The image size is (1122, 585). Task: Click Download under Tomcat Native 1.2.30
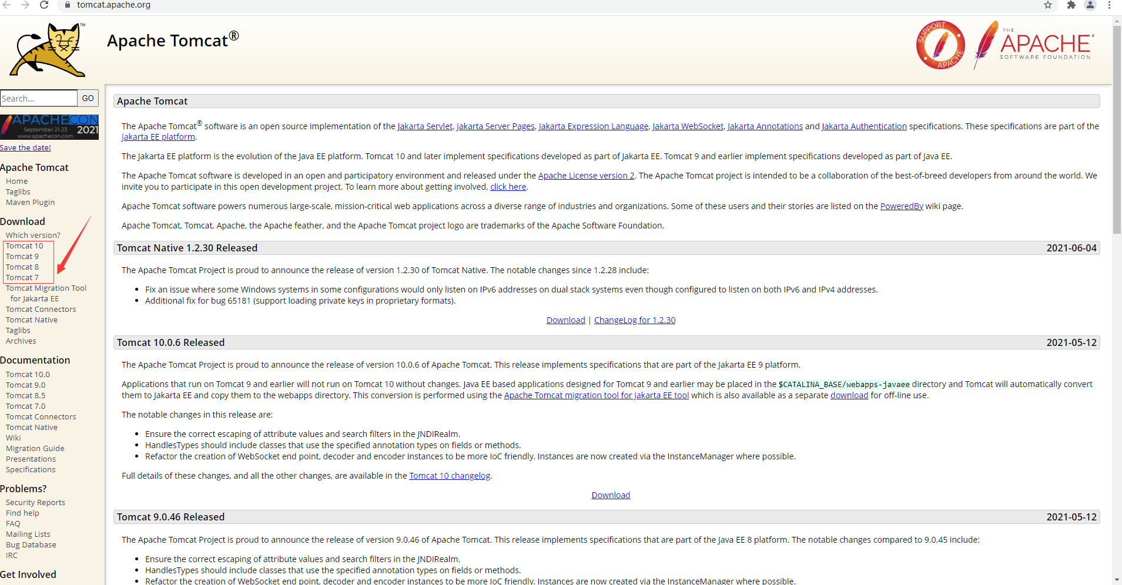click(566, 320)
